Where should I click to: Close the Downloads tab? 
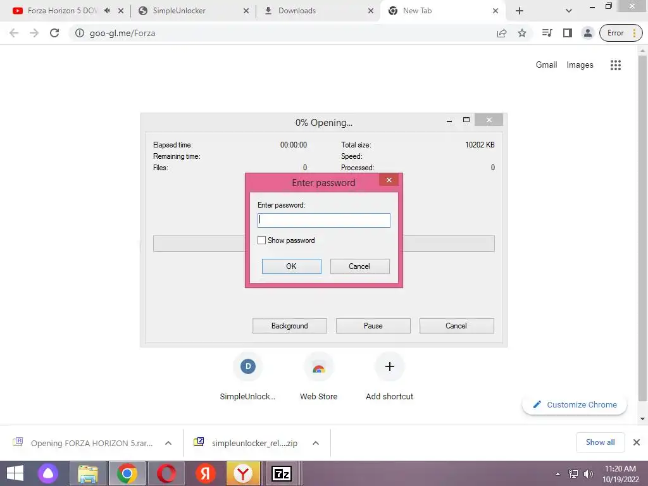click(371, 11)
